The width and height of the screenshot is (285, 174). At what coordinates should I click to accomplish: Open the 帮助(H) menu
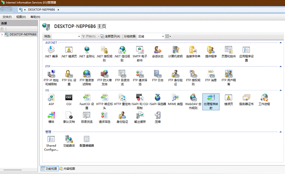[x=35, y=17]
